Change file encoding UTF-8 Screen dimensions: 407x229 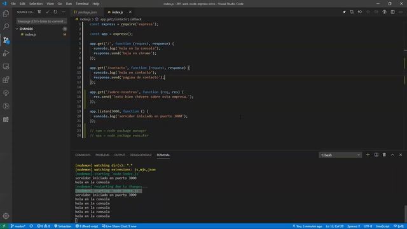[x=368, y=226]
